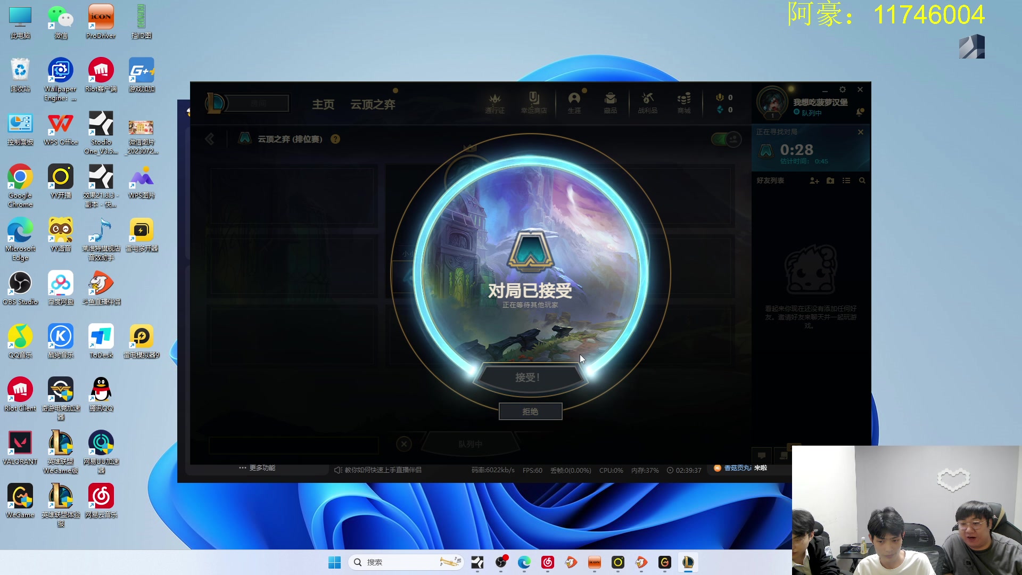Screen dimensions: 1022x575
Task: Open the 主页 home tab
Action: pos(323,104)
